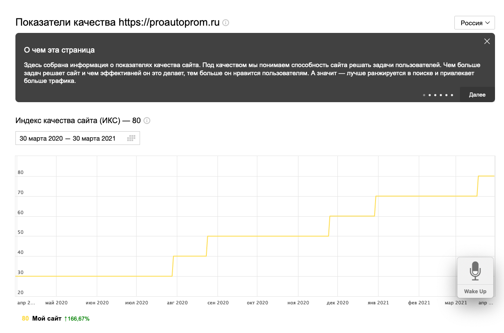Screen dimensions: 504x333
Task: Select the first pagination dot in banner
Action: (424, 95)
